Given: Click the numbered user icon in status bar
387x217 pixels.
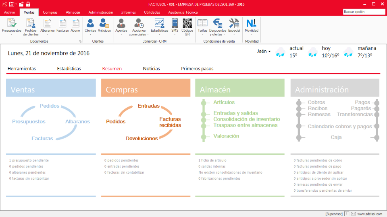Looking at the screenshot, I should click(347, 214).
